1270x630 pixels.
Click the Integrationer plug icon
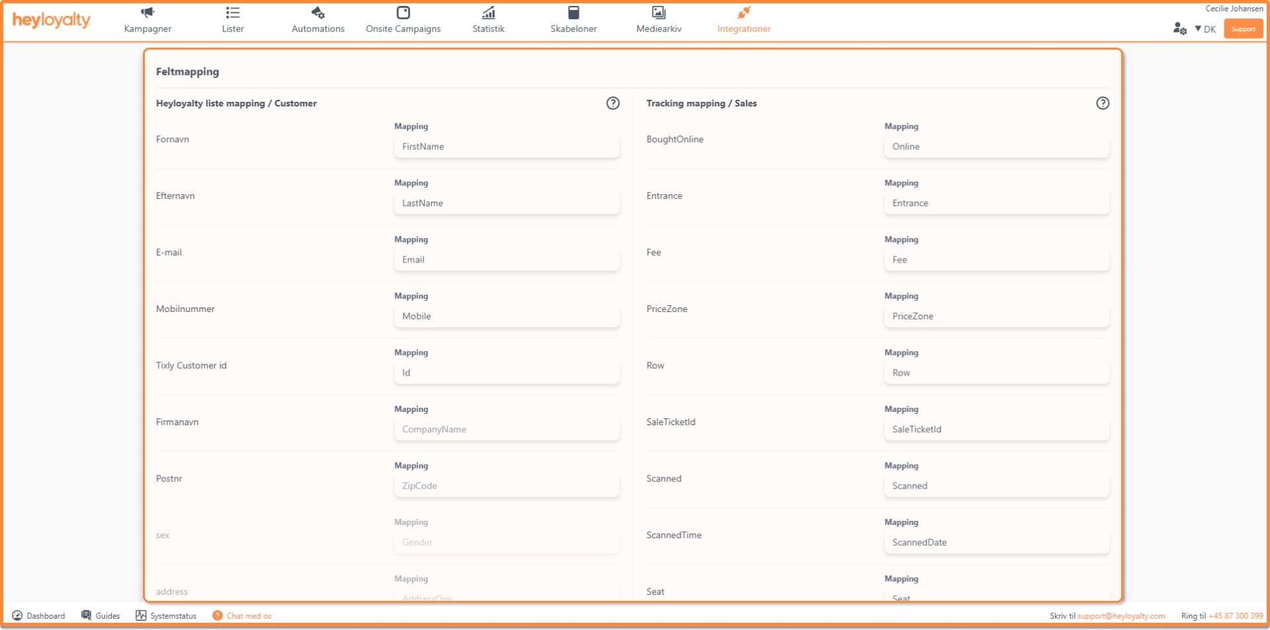pyautogui.click(x=744, y=13)
